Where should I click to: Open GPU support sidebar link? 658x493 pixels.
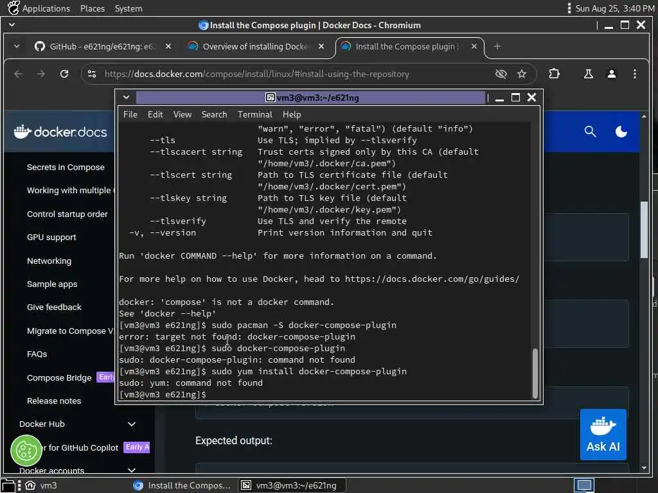click(51, 238)
